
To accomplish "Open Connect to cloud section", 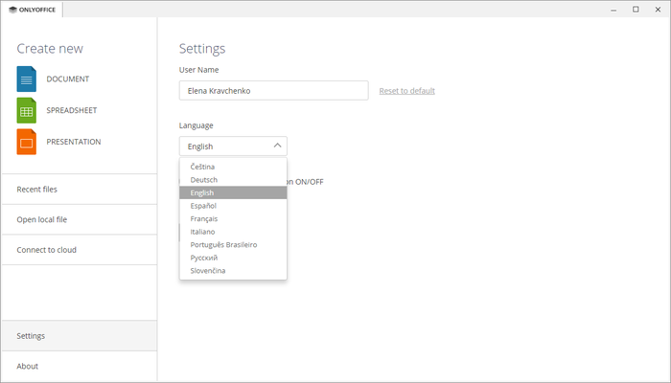I will point(46,250).
